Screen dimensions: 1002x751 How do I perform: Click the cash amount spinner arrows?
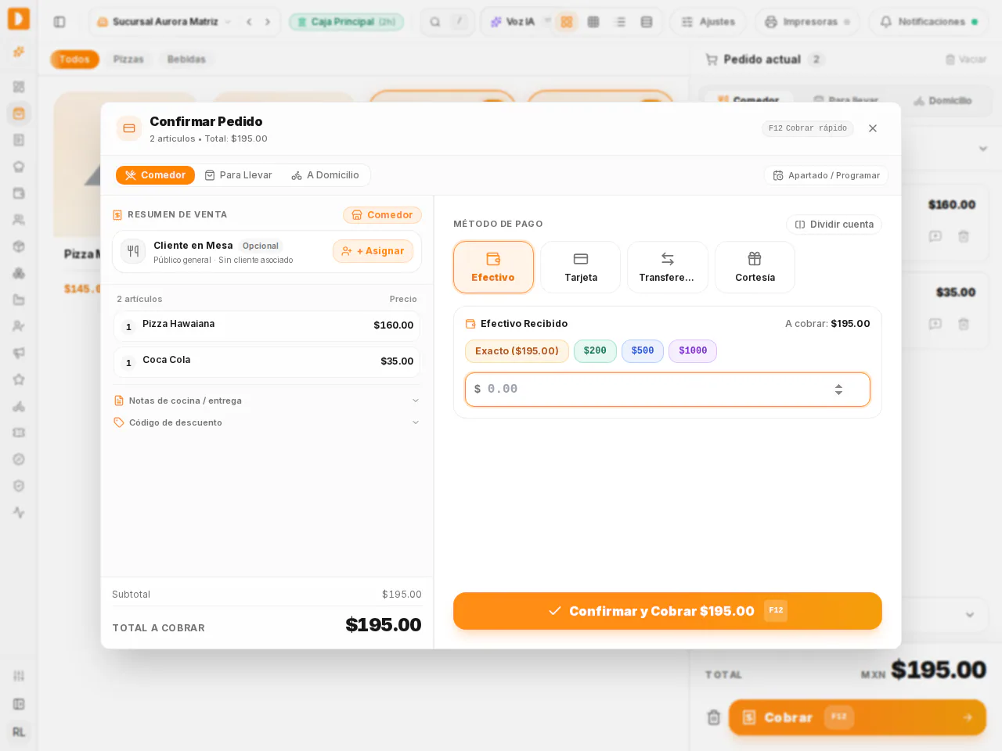click(x=838, y=390)
